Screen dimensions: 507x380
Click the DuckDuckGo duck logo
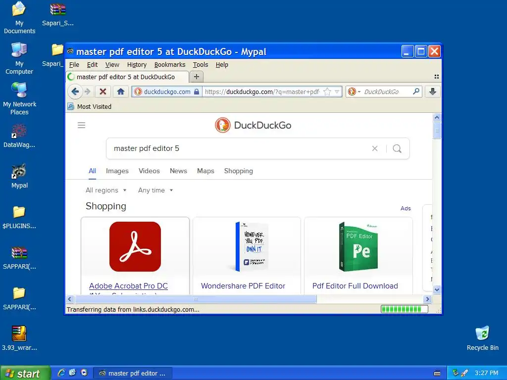[x=223, y=125]
